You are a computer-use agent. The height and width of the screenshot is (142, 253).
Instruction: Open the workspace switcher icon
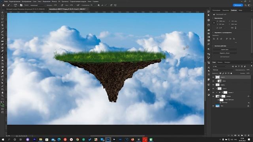[x=249, y=5]
